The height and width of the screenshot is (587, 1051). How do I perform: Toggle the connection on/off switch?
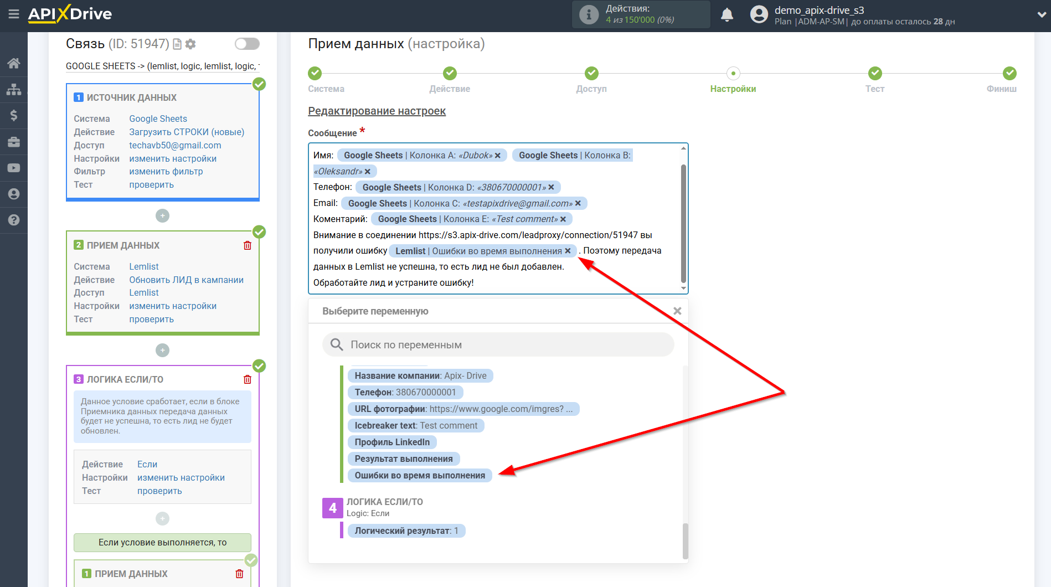[x=247, y=44]
